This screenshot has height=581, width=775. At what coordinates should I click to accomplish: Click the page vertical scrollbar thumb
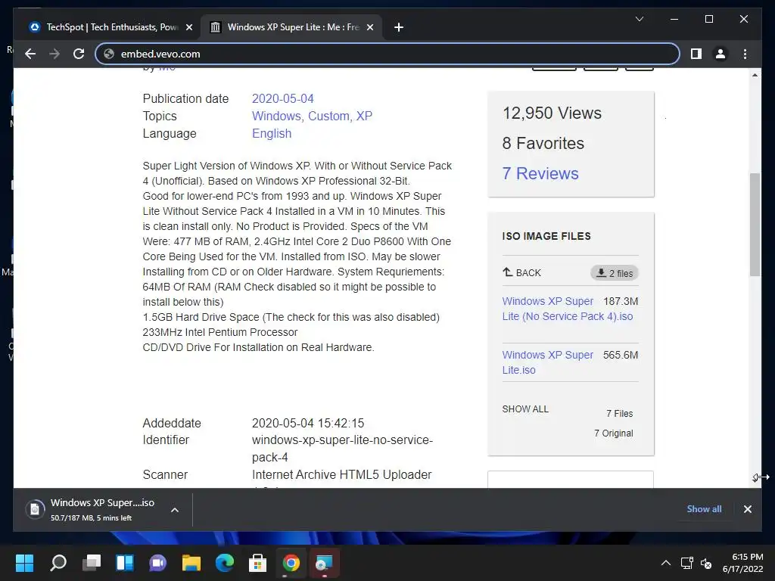[755, 224]
